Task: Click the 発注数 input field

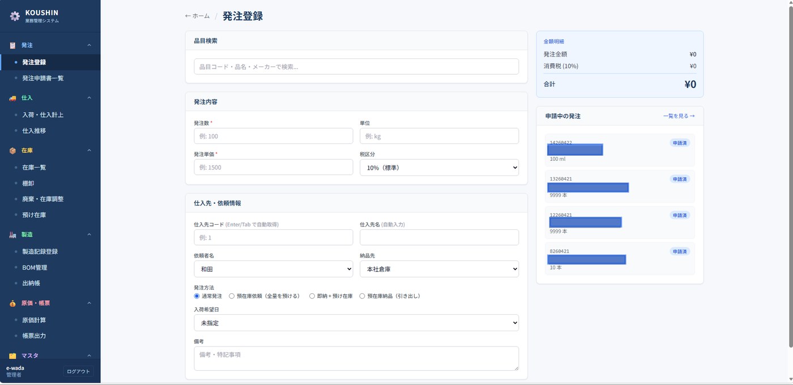Action: pos(273,136)
